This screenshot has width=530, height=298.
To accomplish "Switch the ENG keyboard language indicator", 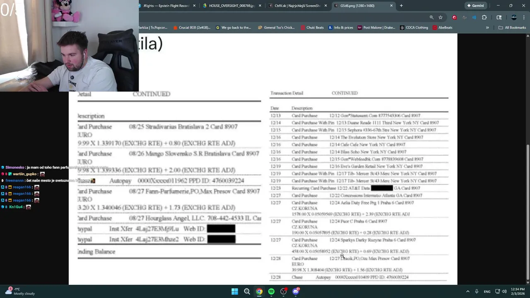I will [487, 291].
